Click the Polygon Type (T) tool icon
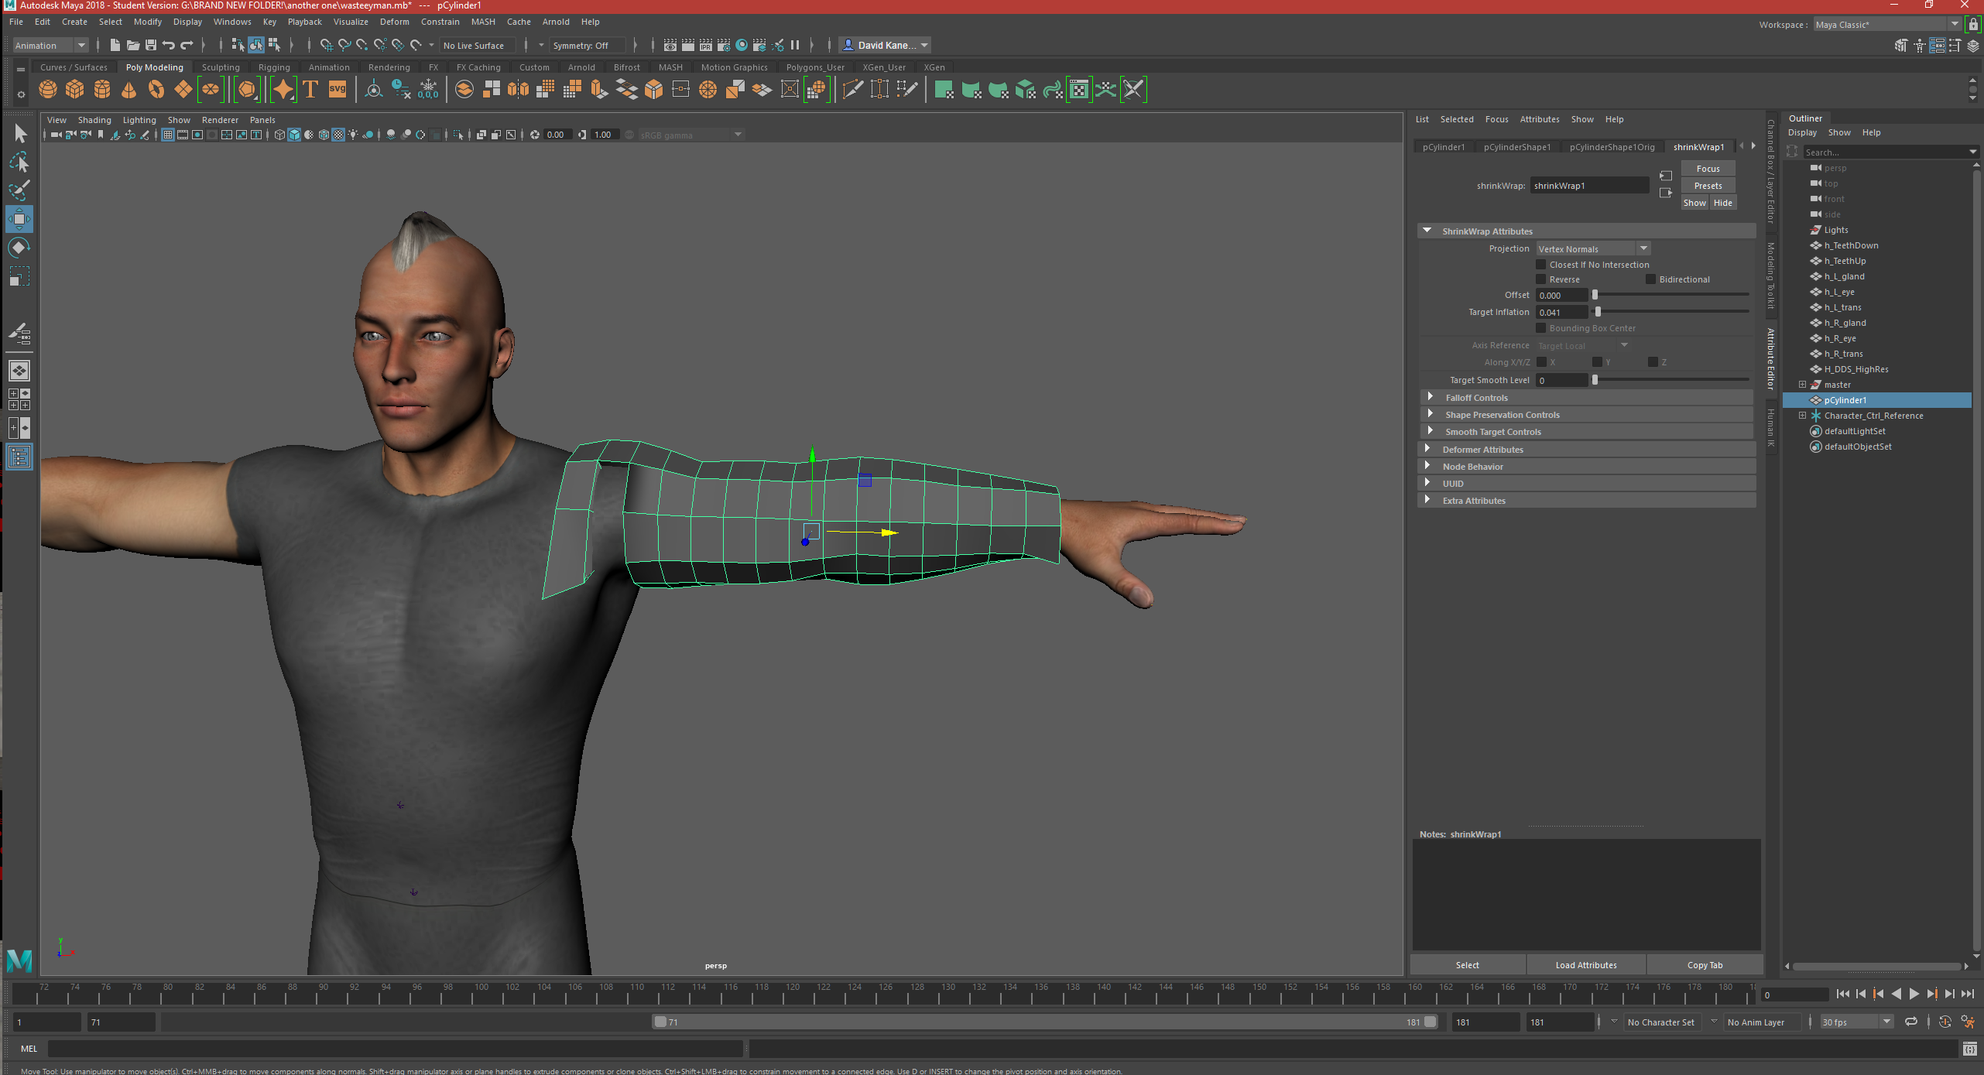 310,89
